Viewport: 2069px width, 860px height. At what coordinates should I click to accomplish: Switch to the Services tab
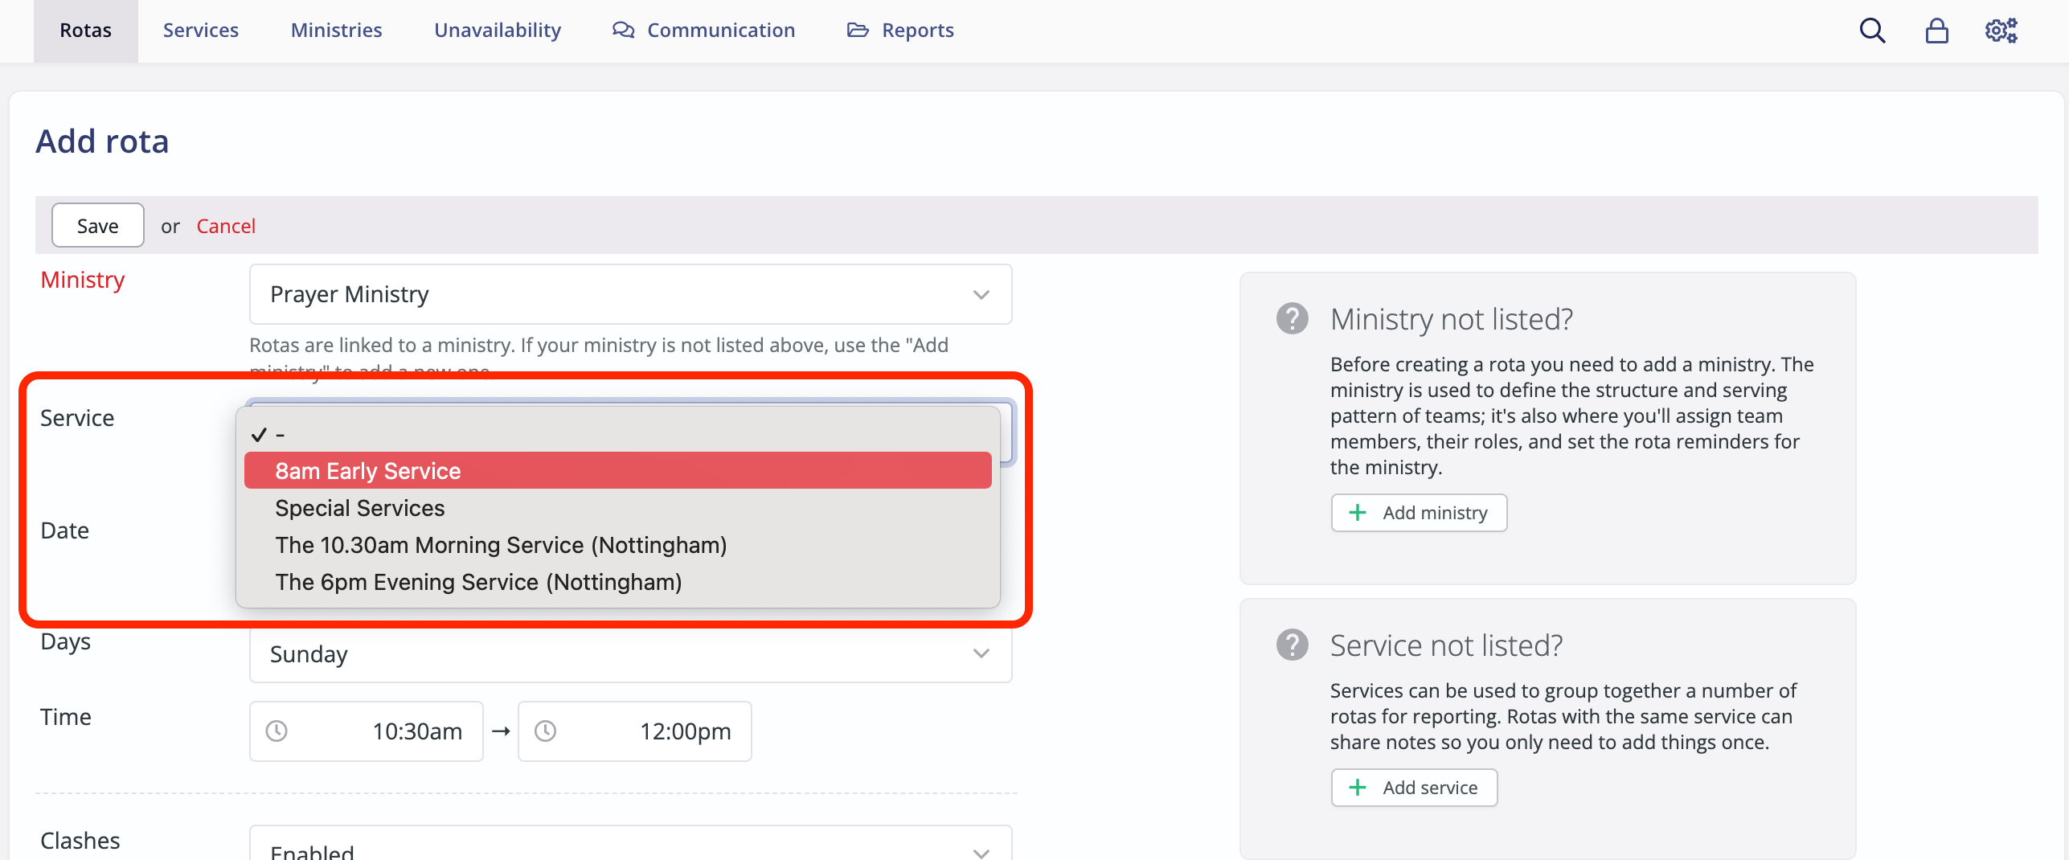pos(200,30)
